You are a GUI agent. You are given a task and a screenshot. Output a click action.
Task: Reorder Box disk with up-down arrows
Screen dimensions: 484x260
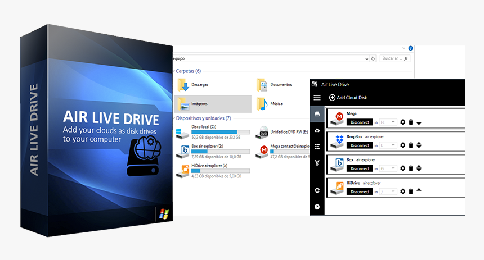419,168
